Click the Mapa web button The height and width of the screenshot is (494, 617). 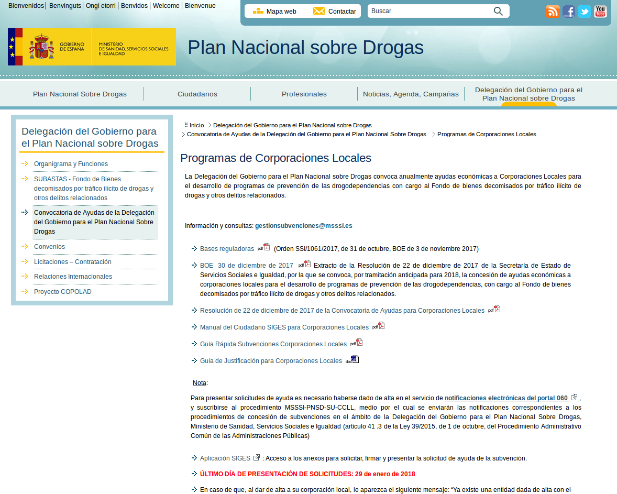click(274, 11)
